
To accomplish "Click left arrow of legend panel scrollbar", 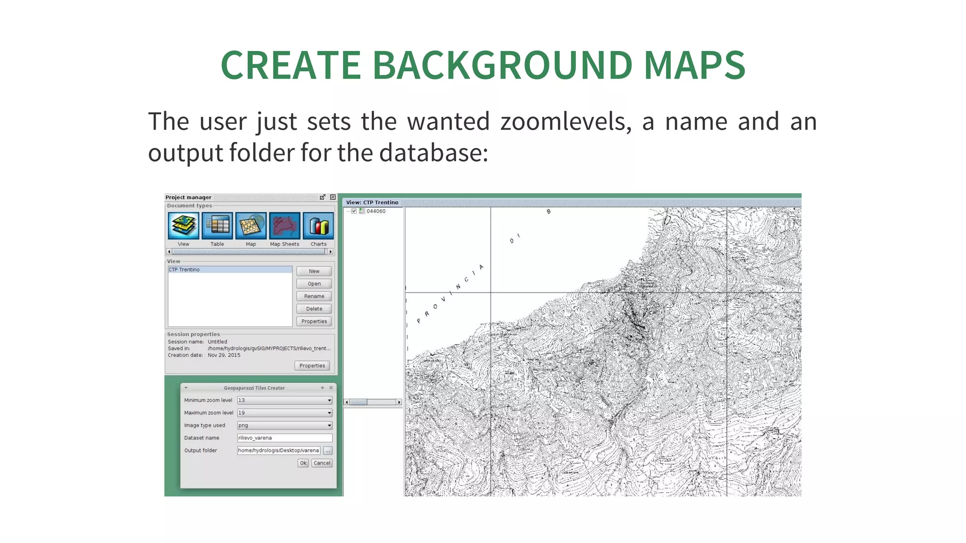I will tap(347, 402).
